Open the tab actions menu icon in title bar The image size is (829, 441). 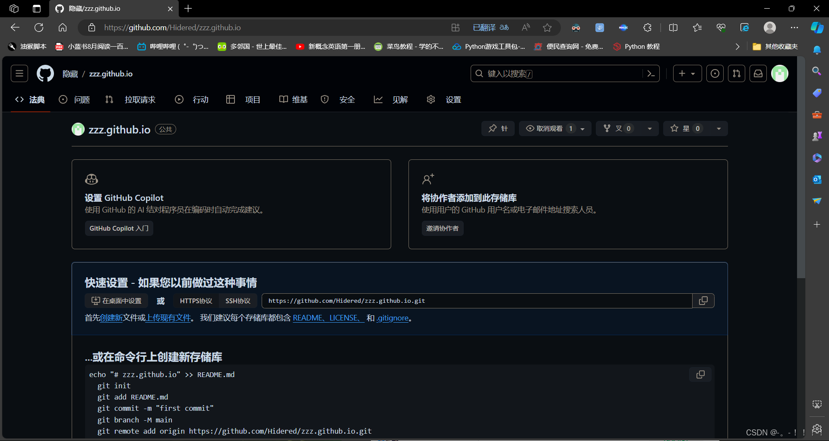click(37, 9)
